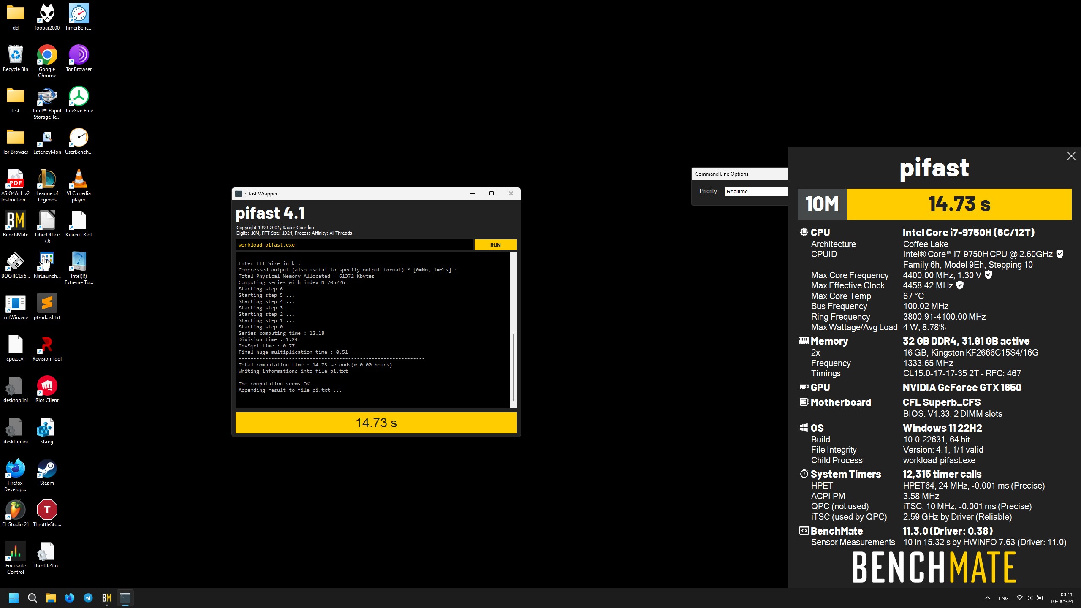Open the LatencyMon shortcut
The image size is (1081, 608).
click(x=47, y=141)
